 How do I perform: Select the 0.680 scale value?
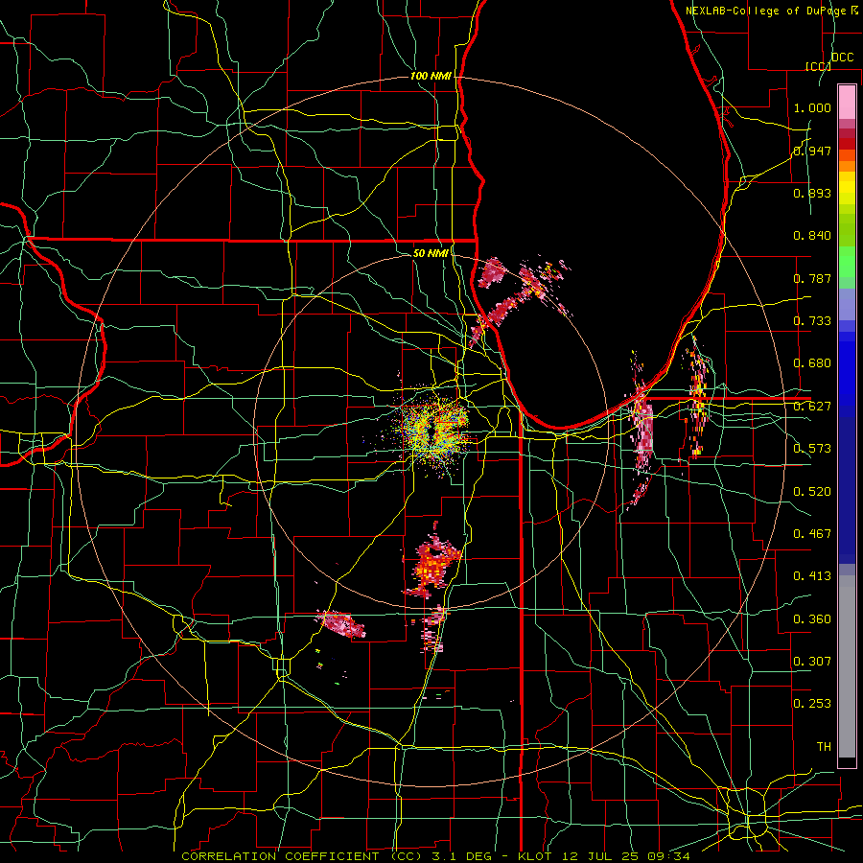pyautogui.click(x=812, y=363)
